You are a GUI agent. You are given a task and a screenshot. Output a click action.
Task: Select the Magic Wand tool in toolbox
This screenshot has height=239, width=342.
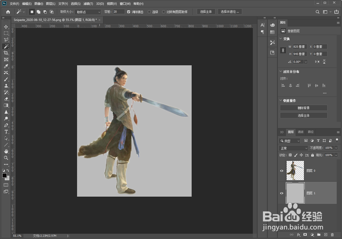[6, 46]
